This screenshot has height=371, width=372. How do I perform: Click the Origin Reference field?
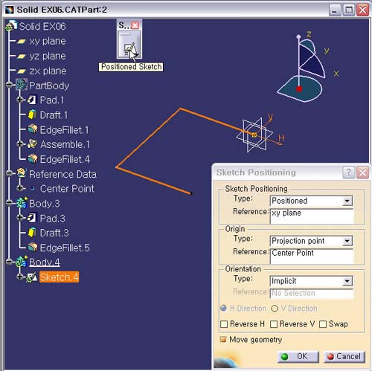click(312, 257)
